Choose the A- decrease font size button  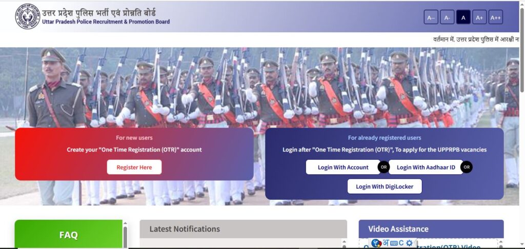click(x=447, y=17)
